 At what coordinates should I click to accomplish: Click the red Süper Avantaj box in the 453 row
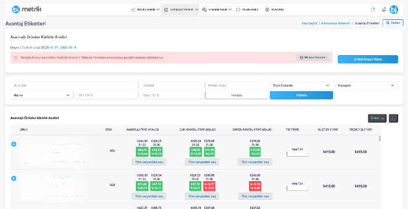255,186
